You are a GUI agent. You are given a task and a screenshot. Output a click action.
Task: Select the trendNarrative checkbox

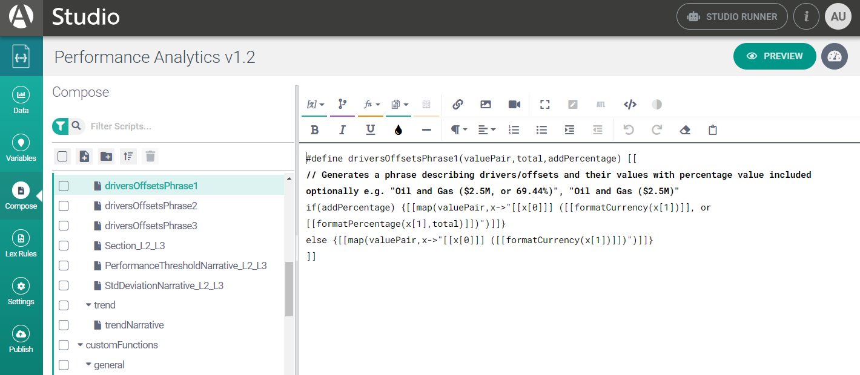coord(64,325)
